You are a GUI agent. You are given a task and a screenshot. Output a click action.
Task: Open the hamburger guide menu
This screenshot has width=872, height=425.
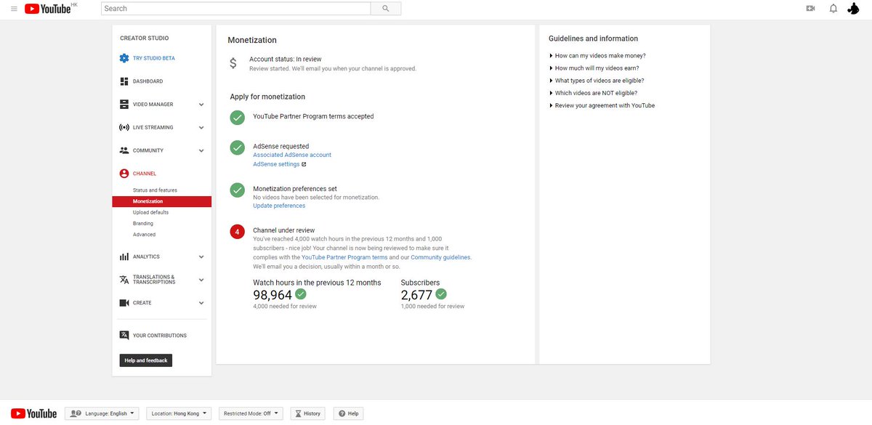click(x=14, y=9)
